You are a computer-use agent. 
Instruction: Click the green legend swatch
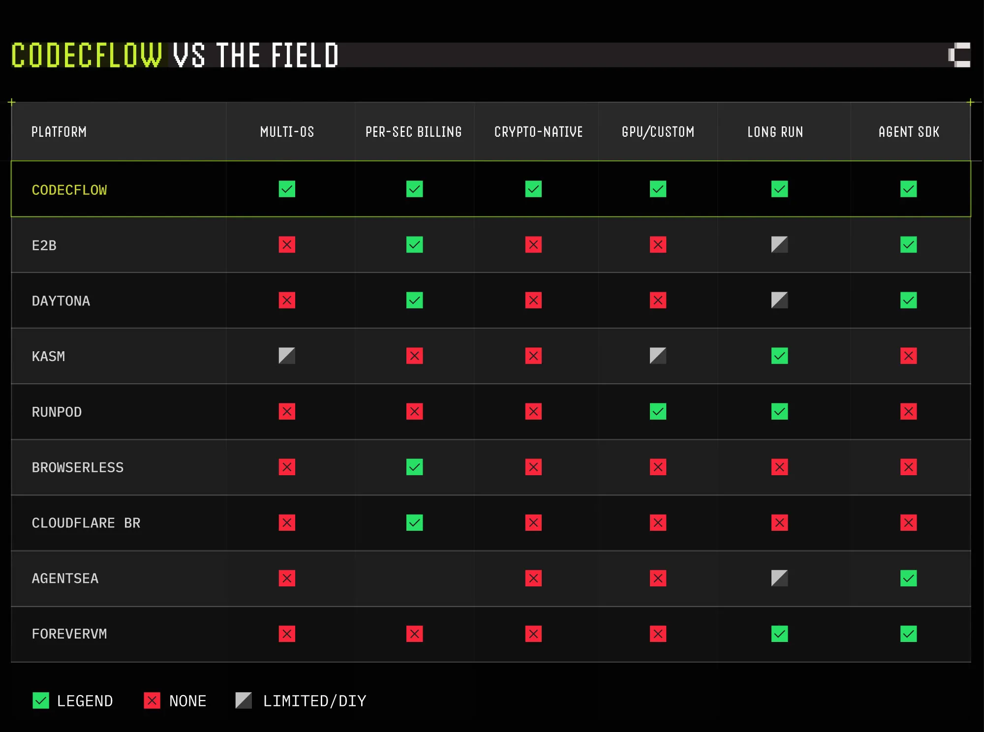tap(41, 701)
